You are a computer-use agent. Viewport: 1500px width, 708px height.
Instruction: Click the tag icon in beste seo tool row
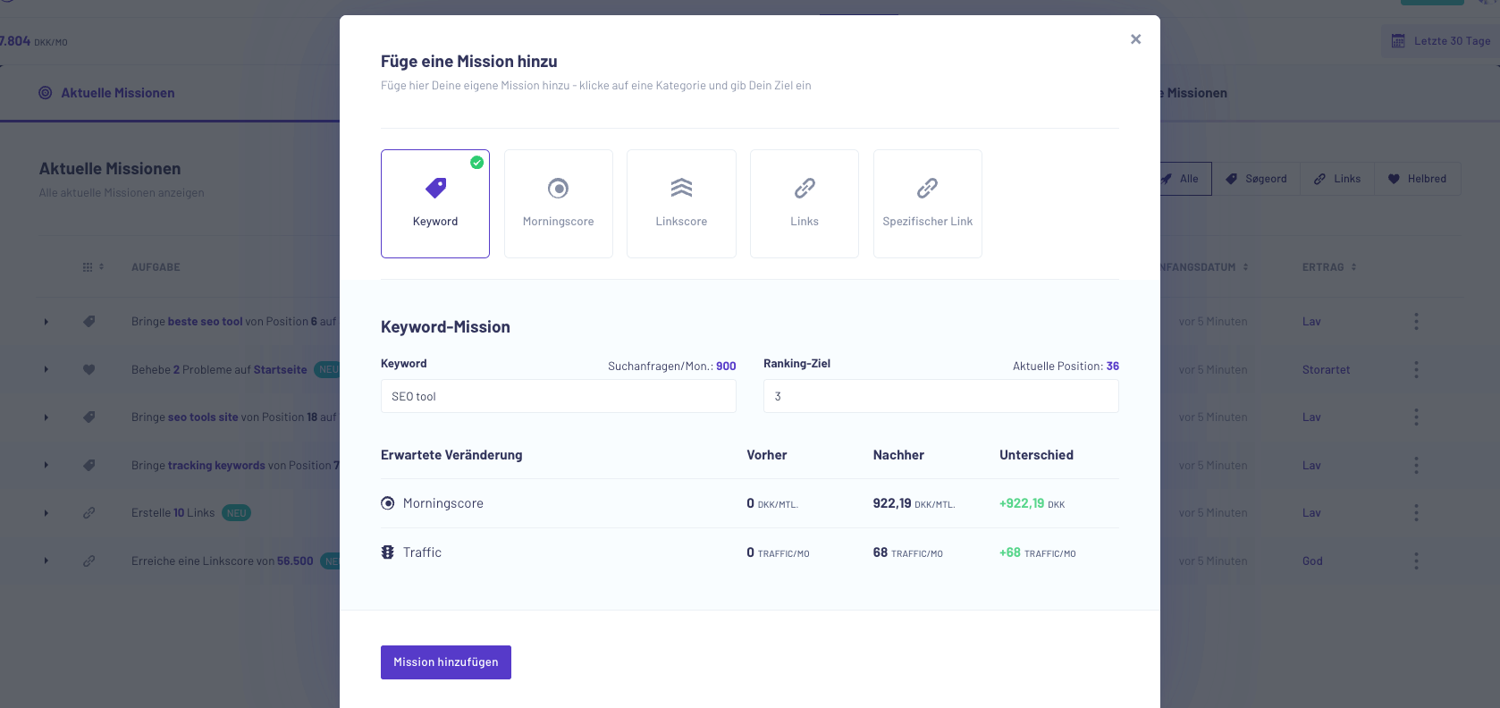(x=89, y=322)
